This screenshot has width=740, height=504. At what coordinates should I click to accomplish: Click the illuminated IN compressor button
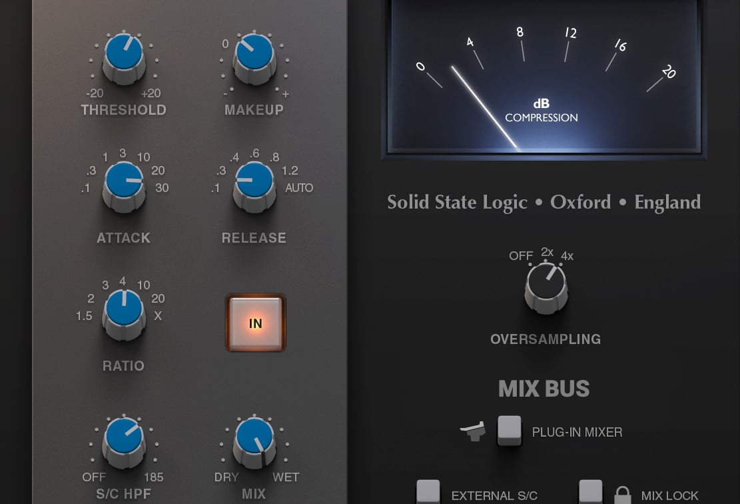[255, 323]
